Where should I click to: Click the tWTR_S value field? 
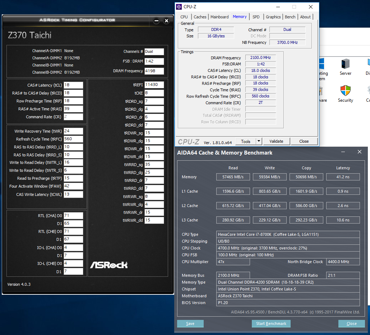pyautogui.click(x=73, y=170)
